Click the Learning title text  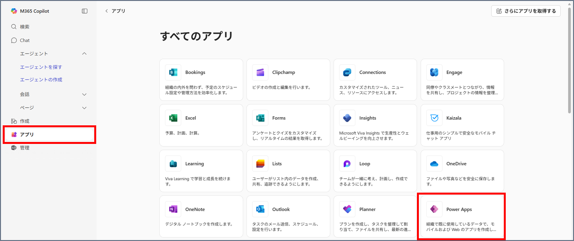point(195,164)
